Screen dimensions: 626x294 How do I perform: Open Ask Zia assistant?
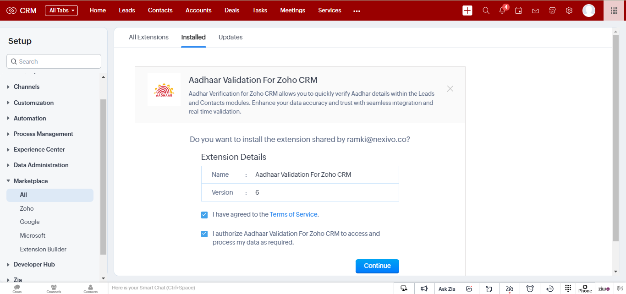[x=447, y=289]
